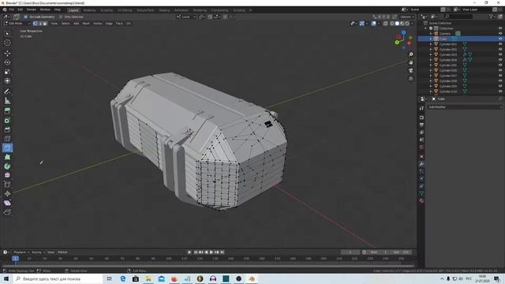Select the Cursor tool in left toolbar
This screenshot has height=284, width=505.
(7, 43)
